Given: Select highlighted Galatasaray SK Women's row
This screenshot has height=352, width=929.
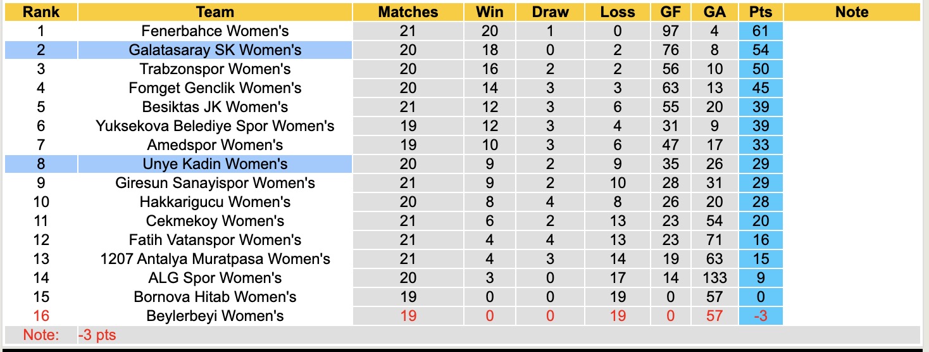Looking at the screenshot, I should click(x=215, y=50).
